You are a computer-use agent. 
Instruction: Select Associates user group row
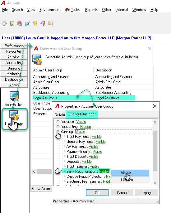pos(93,87)
